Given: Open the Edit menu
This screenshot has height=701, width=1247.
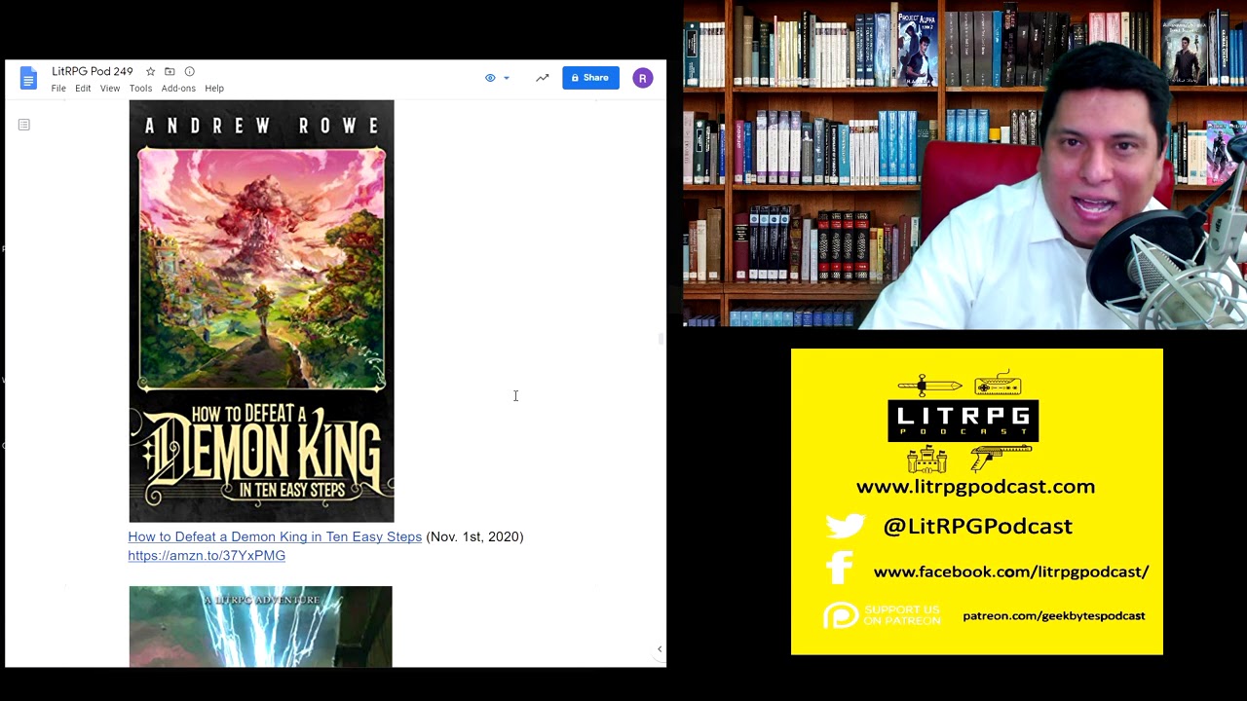Looking at the screenshot, I should [x=83, y=89].
